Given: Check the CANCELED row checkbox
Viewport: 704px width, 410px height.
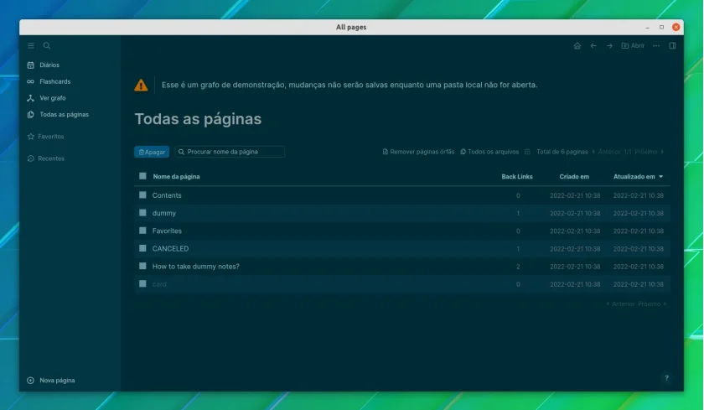Looking at the screenshot, I should point(142,248).
